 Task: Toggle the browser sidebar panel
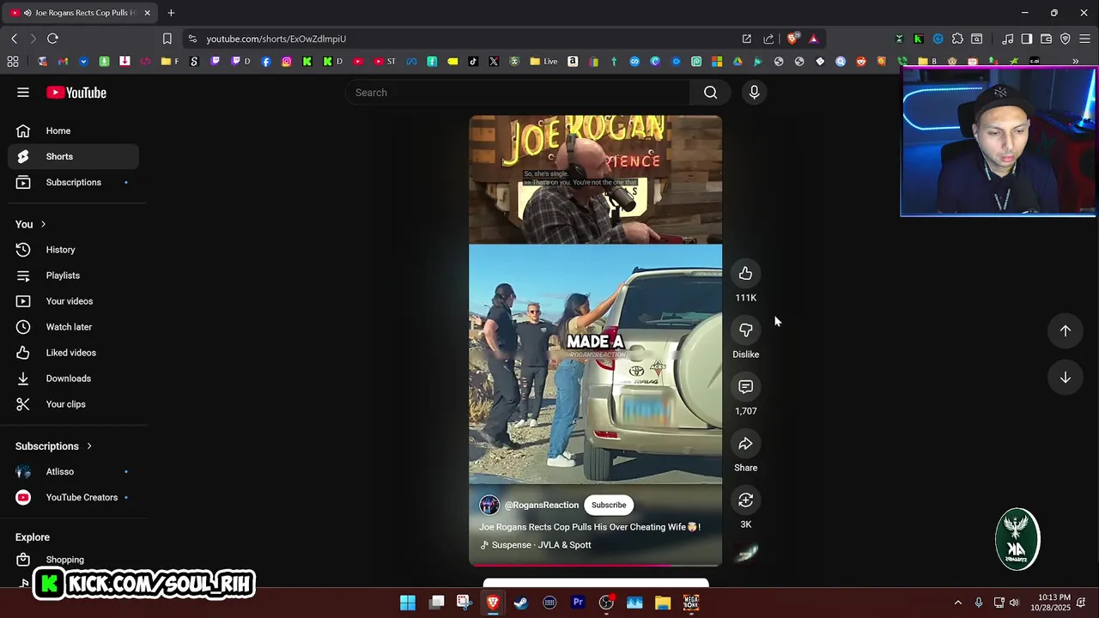pos(1026,39)
